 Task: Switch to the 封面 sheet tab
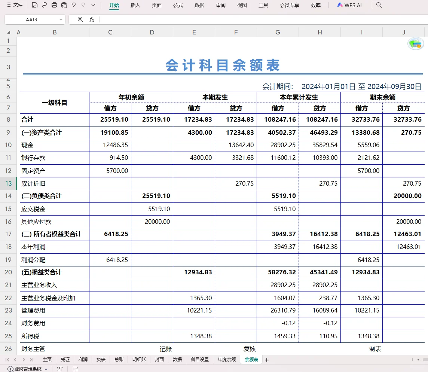[x=159, y=360]
